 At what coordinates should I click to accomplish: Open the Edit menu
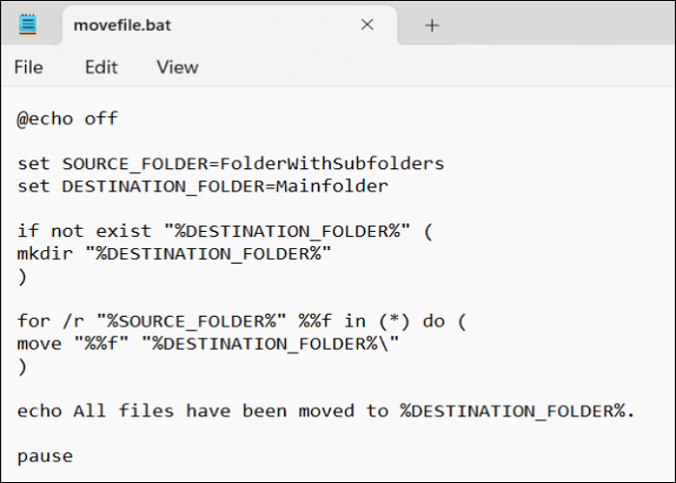coord(100,67)
